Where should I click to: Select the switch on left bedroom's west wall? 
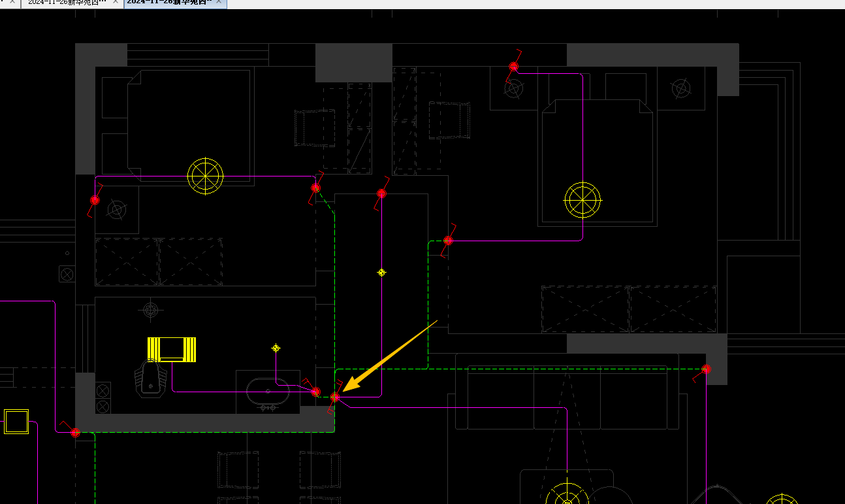click(x=95, y=201)
